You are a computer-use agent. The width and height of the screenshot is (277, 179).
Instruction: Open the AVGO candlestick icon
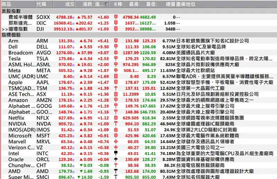116,53
